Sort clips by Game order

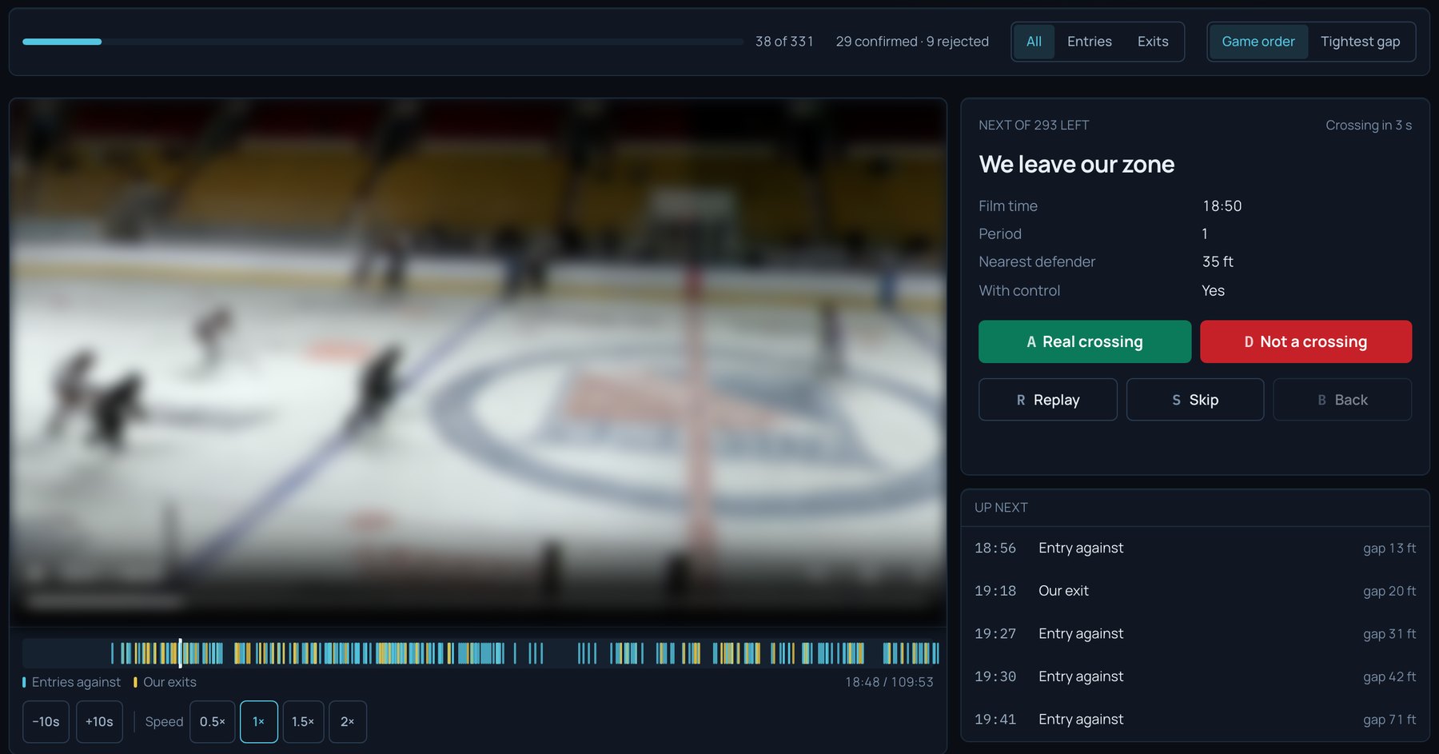click(x=1258, y=42)
